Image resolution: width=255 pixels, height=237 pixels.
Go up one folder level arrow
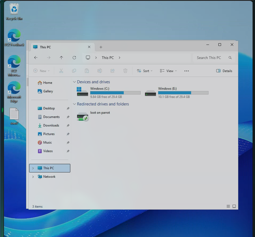pyautogui.click(x=61, y=58)
